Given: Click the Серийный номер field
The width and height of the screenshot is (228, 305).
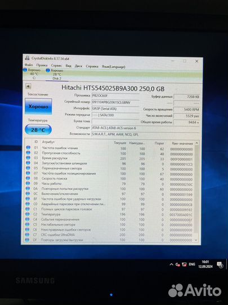Looking at the screenshot, I should point(115,102).
